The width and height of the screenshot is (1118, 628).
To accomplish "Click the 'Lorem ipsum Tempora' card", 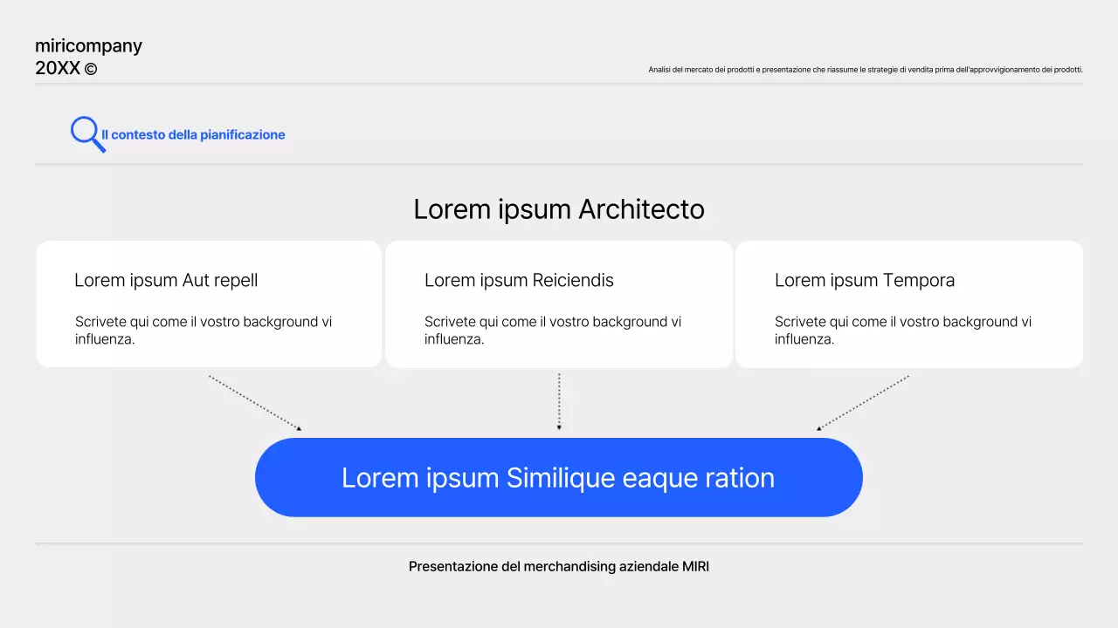I will pos(909,304).
